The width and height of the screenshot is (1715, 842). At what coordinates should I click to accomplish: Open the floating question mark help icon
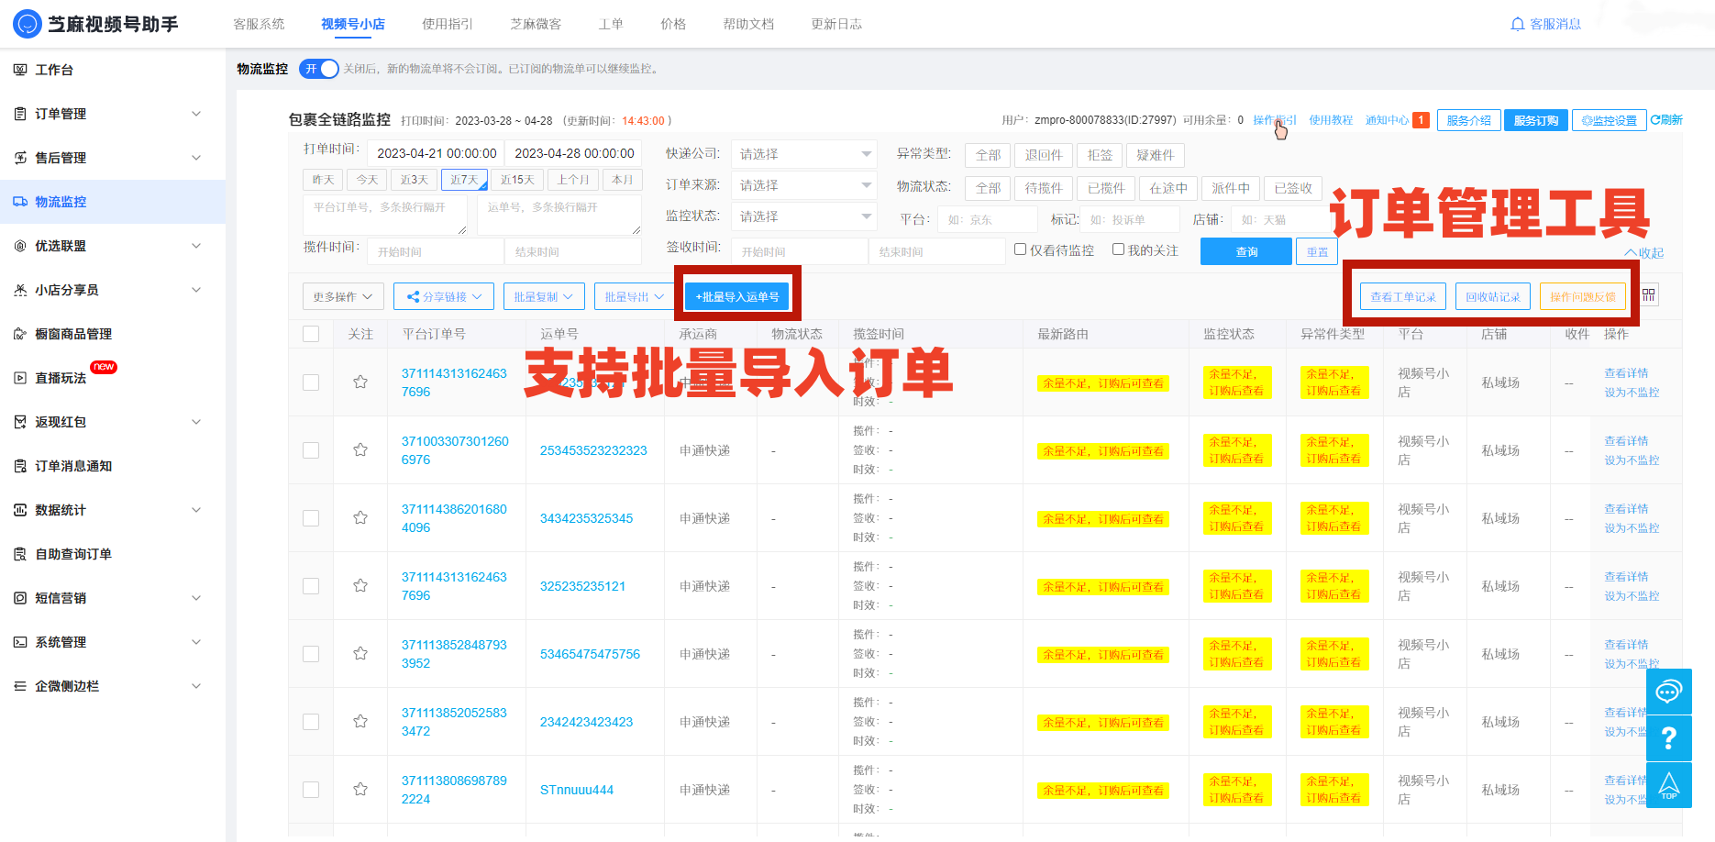(1669, 737)
